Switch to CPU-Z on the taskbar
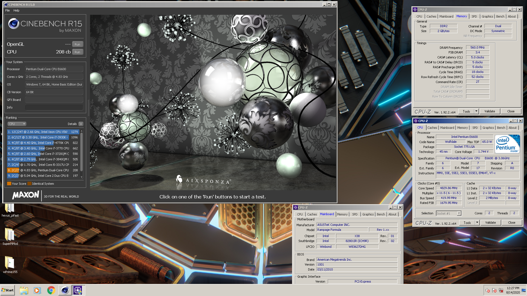Image resolution: width=527 pixels, height=296 pixels. pyautogui.click(x=78, y=290)
